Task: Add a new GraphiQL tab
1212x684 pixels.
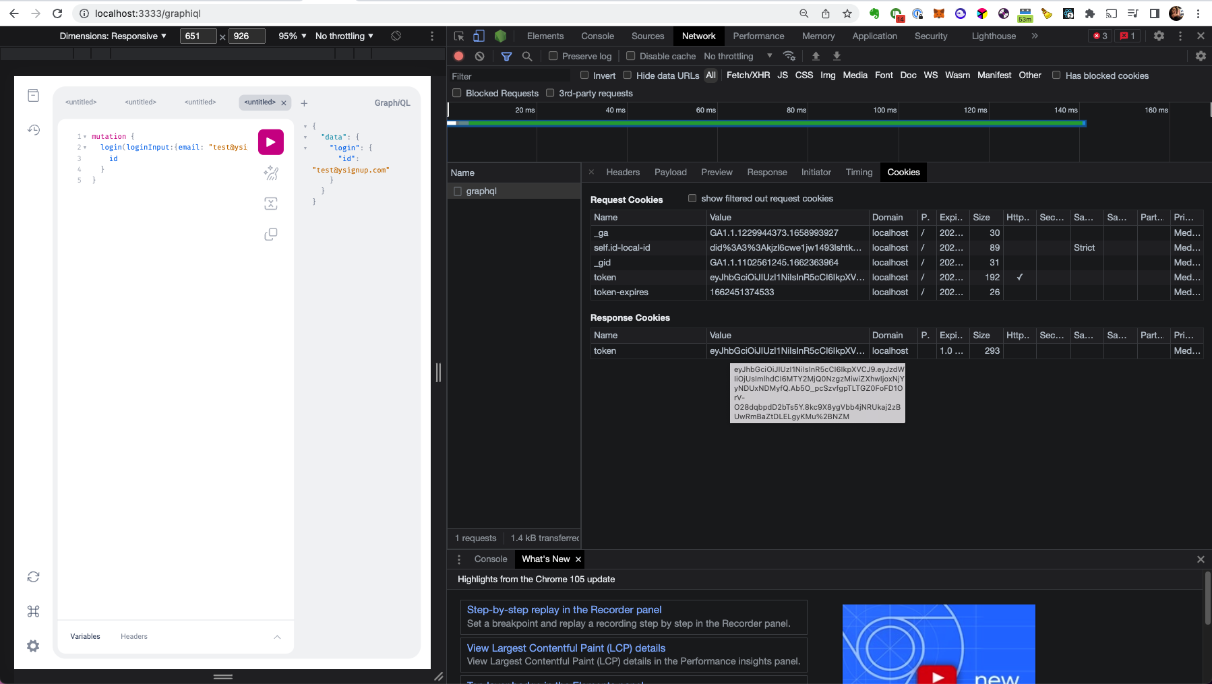Action: (x=304, y=103)
